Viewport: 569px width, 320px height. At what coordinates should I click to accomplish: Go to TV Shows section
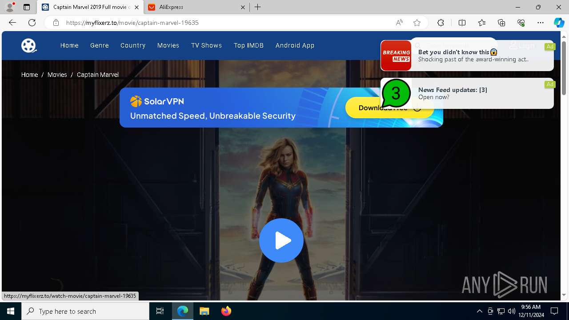(x=206, y=45)
